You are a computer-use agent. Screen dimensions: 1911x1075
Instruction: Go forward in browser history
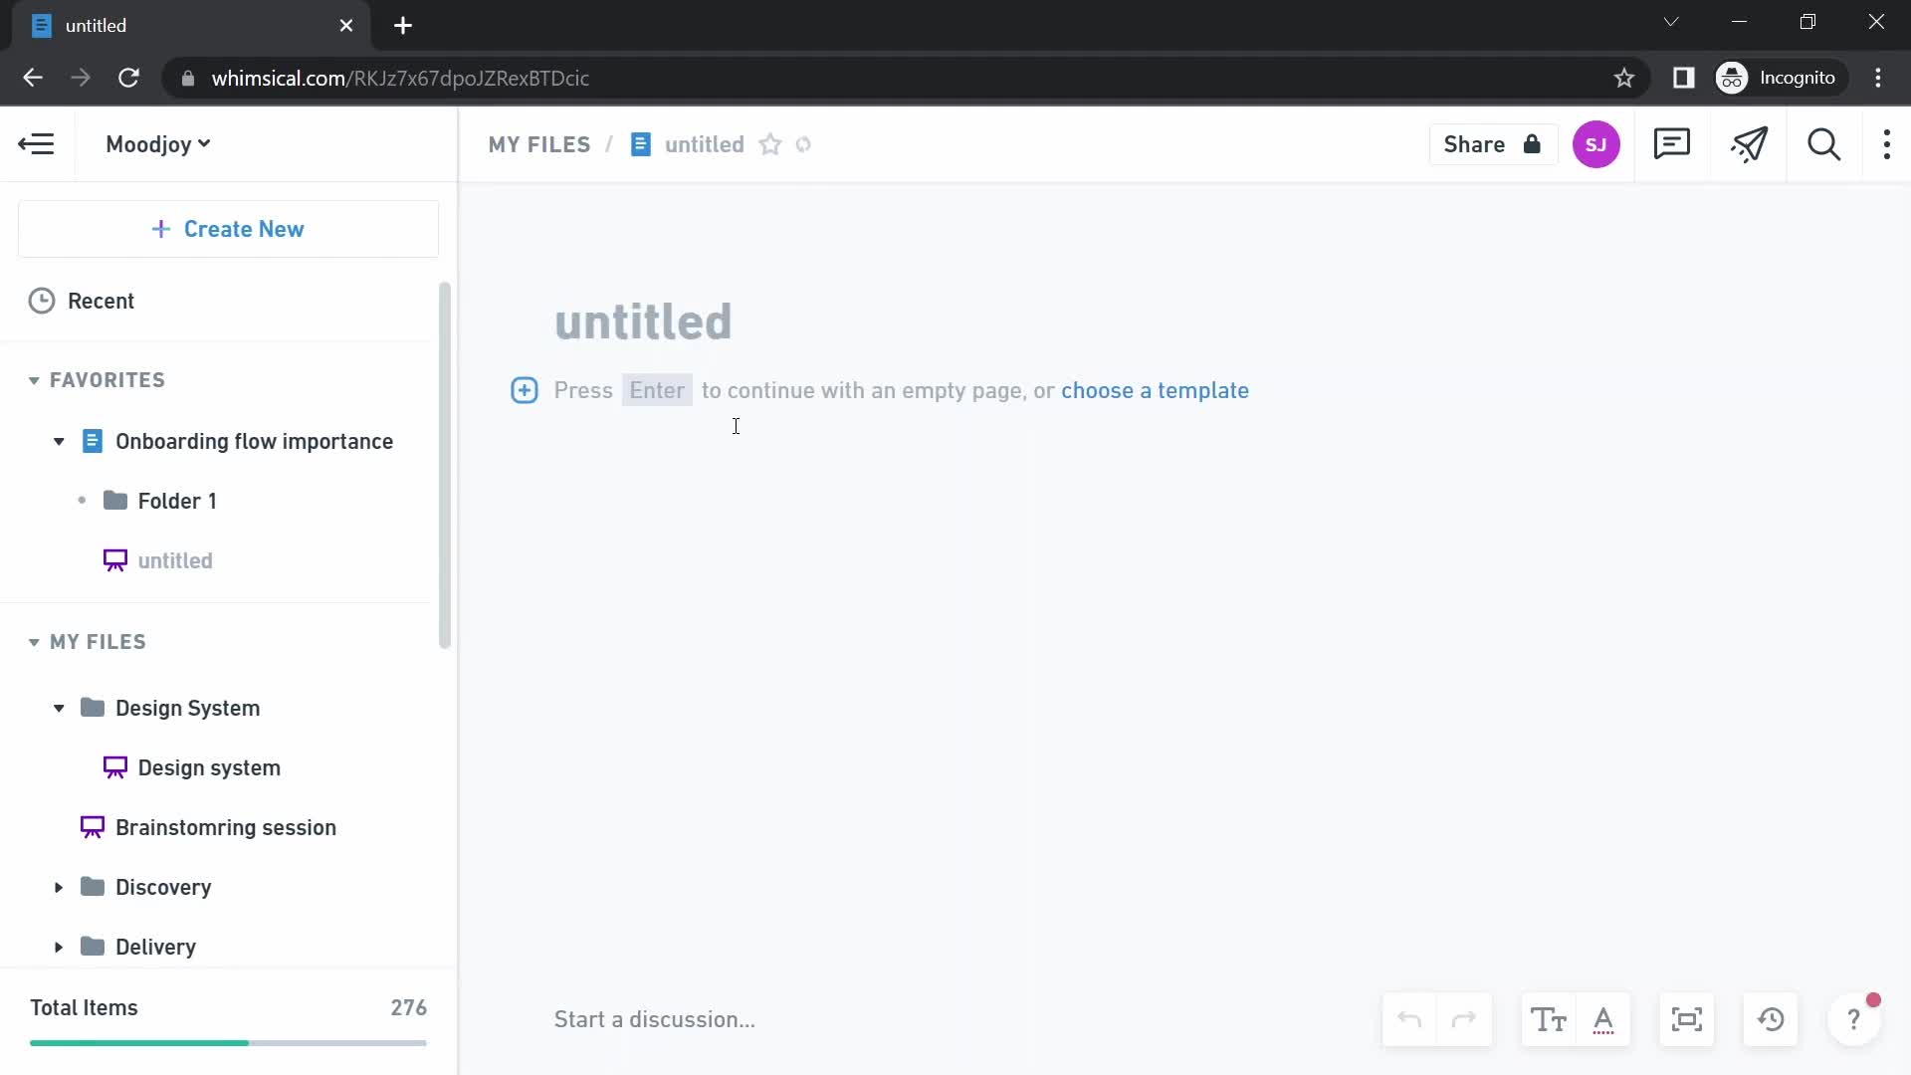pos(81,78)
